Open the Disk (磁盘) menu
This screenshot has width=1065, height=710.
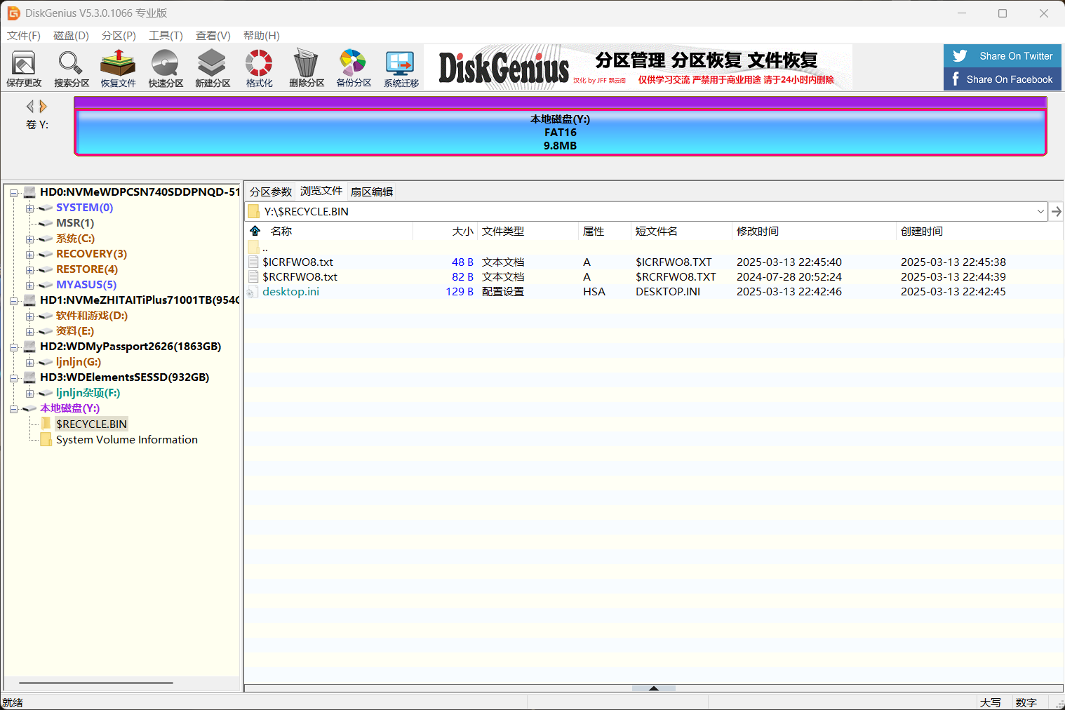tap(71, 36)
